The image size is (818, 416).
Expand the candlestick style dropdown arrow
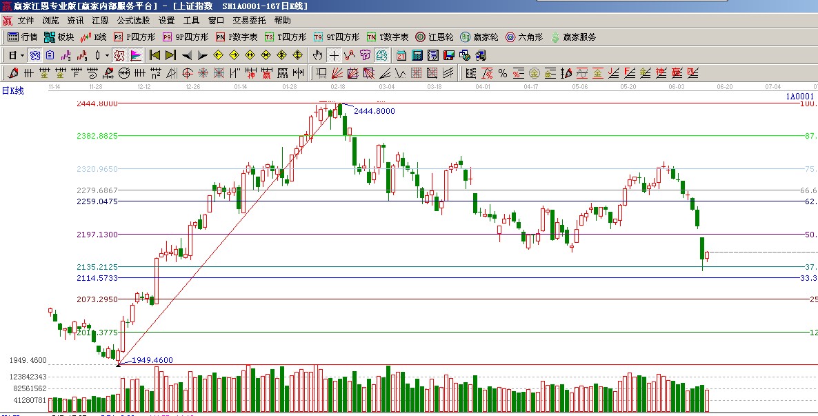[x=106, y=55]
